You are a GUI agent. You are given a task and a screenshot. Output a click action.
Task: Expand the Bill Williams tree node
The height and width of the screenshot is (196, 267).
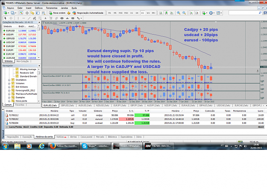(9, 87)
